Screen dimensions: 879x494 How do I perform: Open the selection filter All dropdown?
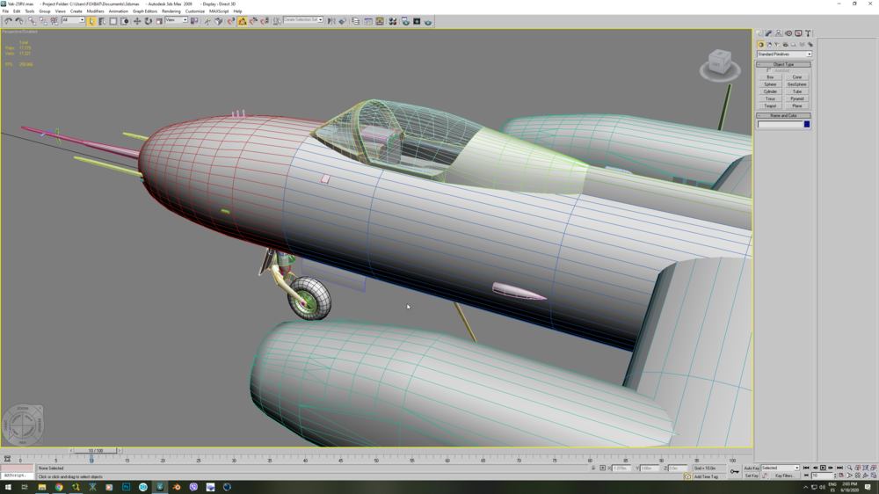[73, 20]
